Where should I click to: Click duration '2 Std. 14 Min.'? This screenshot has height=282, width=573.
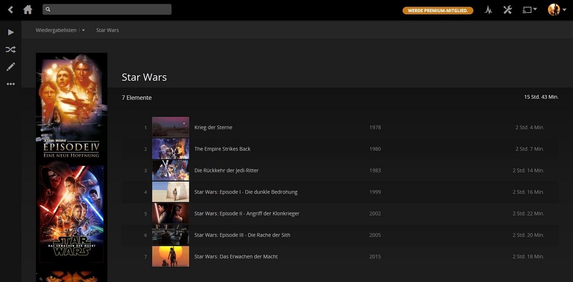[x=528, y=170]
